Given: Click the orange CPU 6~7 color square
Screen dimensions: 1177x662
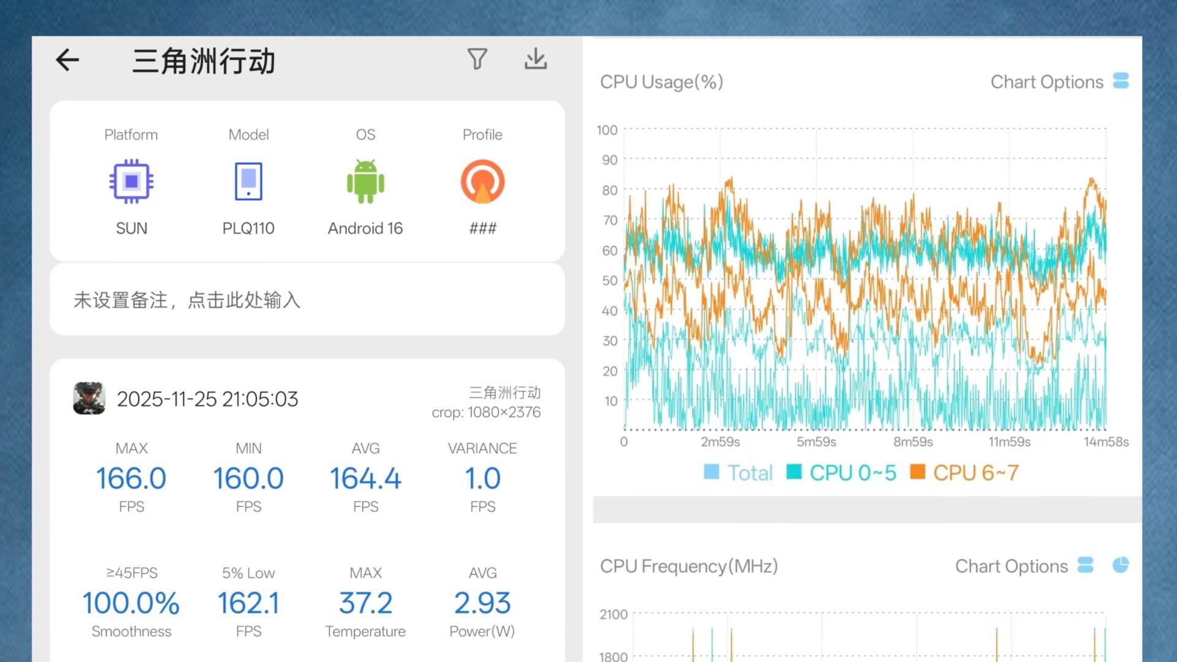Looking at the screenshot, I should click(917, 471).
